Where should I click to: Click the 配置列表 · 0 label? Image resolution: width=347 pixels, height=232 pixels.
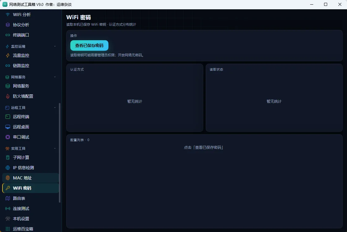(80, 140)
